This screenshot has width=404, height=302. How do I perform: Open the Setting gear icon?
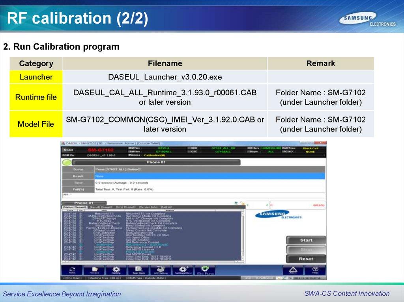tap(116, 270)
